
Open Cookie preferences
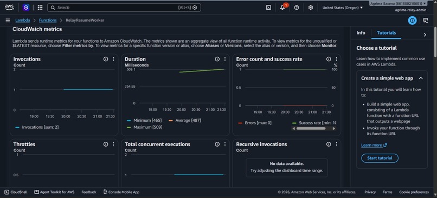click(414, 192)
